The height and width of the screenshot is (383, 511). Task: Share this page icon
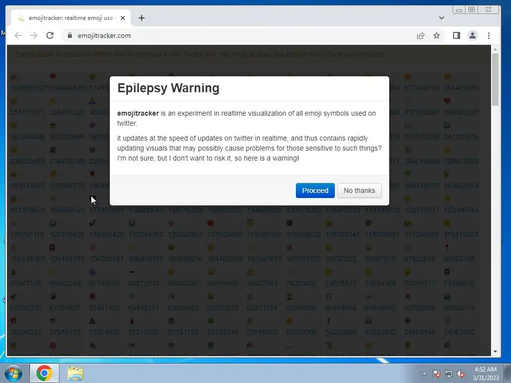click(421, 35)
